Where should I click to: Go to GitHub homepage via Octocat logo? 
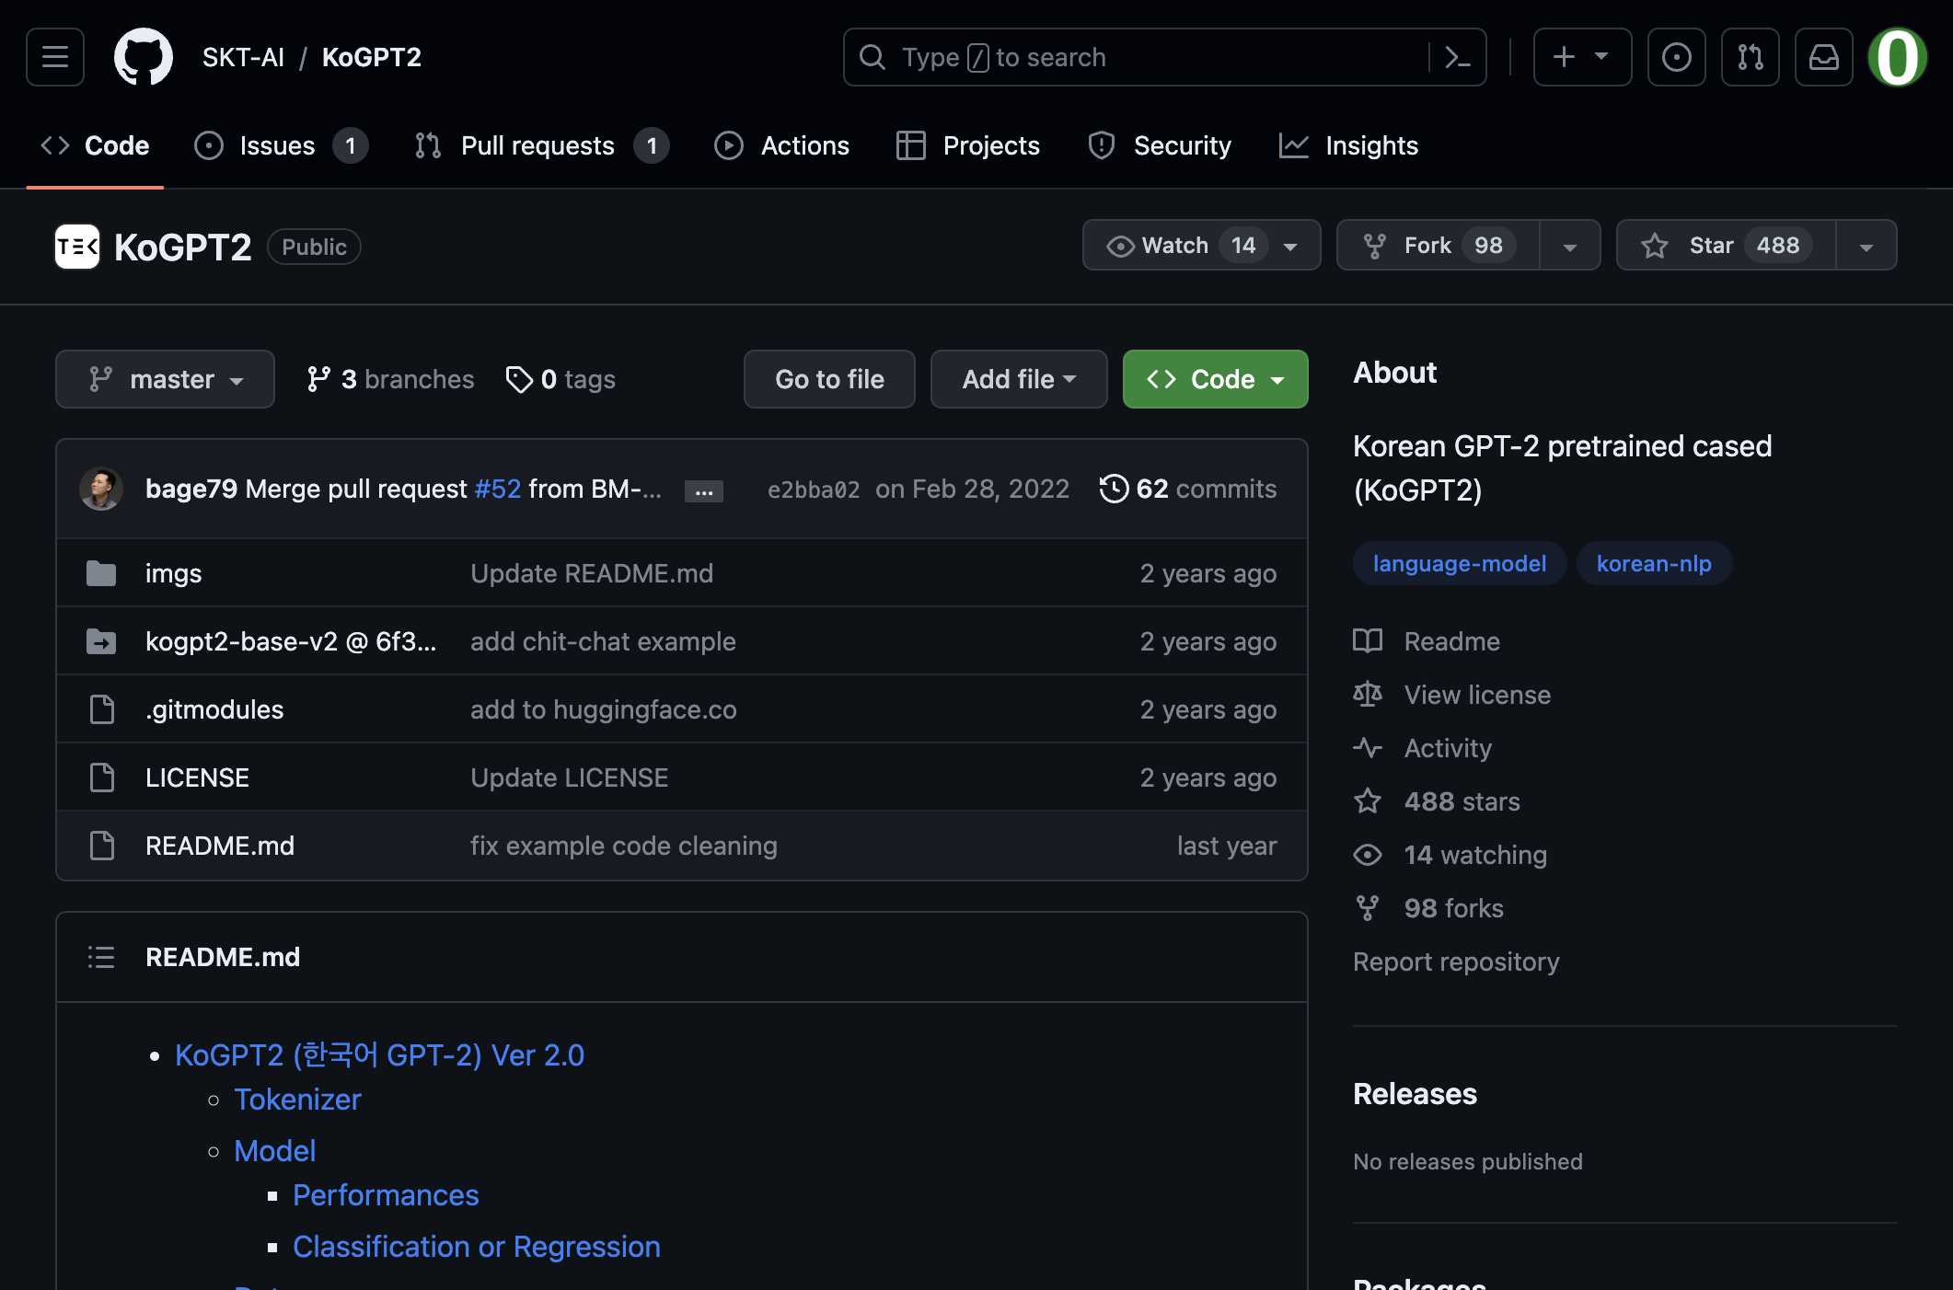pos(143,57)
